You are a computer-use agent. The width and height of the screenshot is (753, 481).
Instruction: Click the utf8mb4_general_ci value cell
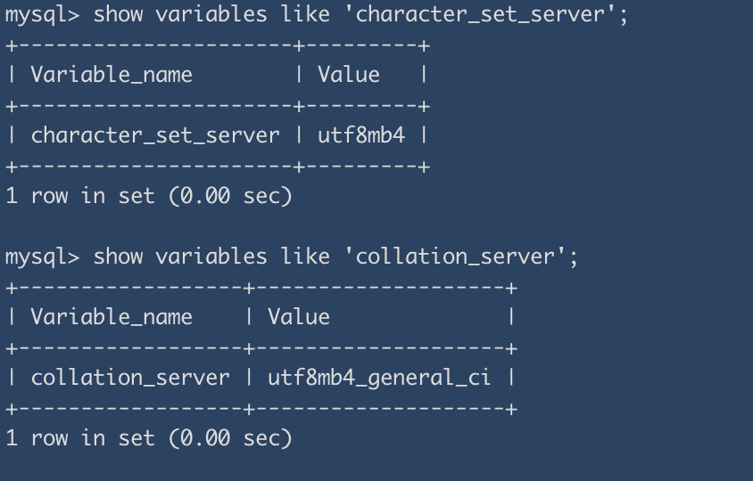tap(379, 378)
